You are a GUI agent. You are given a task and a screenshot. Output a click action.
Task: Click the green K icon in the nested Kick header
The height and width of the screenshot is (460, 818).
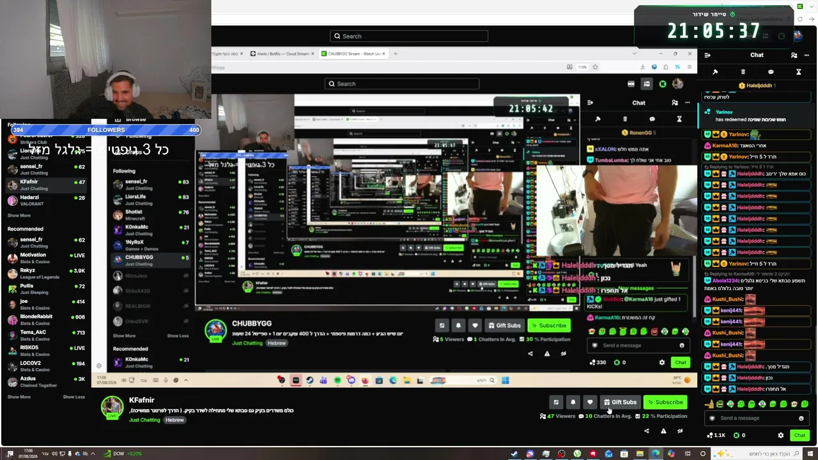click(663, 84)
